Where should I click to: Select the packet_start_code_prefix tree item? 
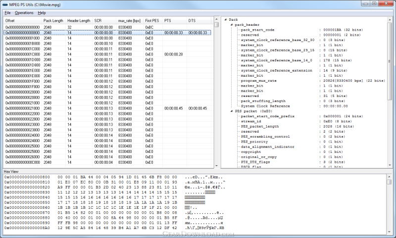pos(268,116)
